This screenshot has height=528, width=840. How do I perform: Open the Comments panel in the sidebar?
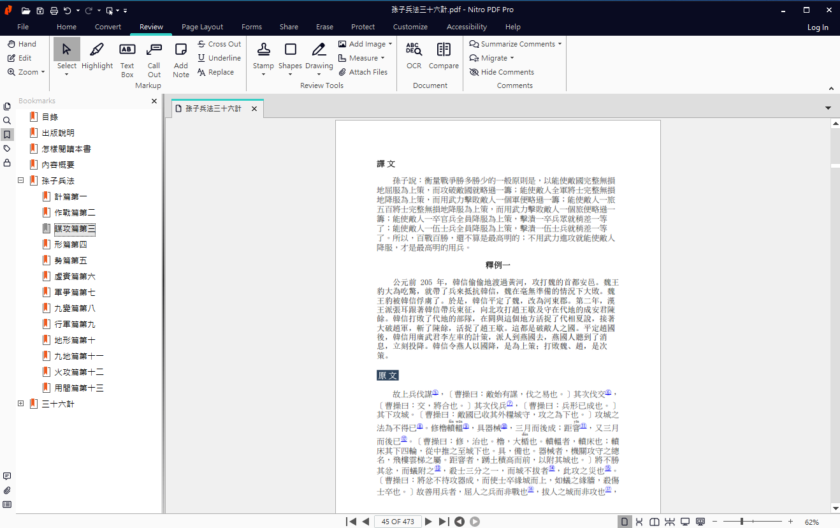(x=7, y=476)
